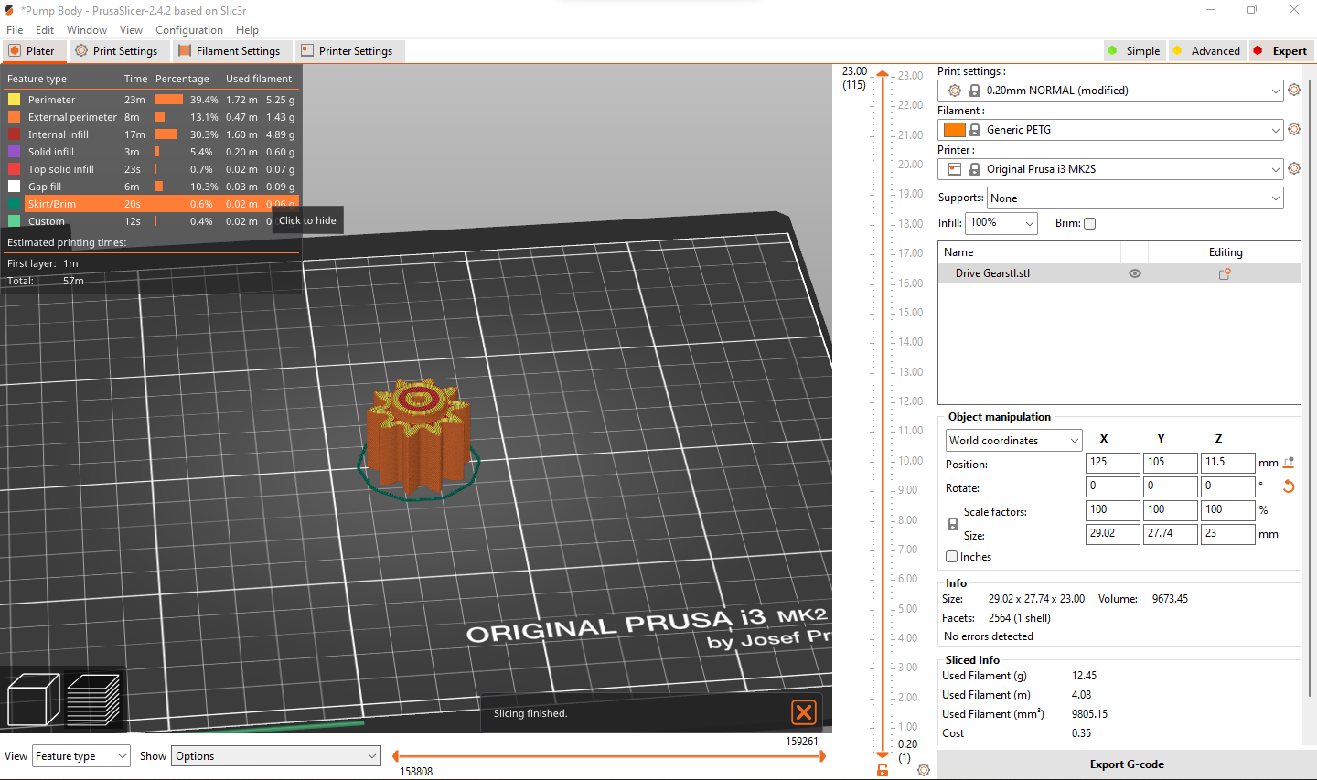Click the Plater tab icon
Screen dimensions: 1317x780
pyautogui.click(x=15, y=51)
